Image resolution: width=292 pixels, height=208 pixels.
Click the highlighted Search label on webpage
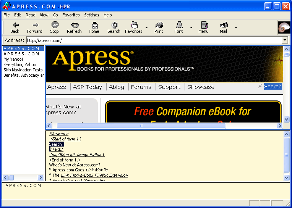coord(273,86)
